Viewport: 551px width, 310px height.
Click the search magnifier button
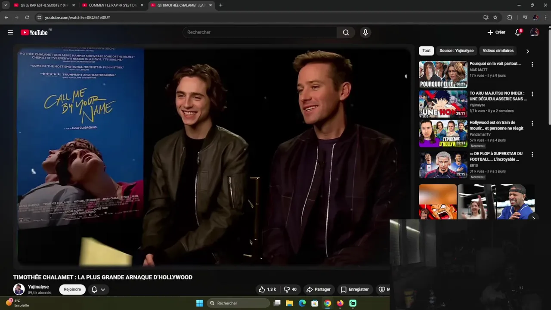coord(346,32)
